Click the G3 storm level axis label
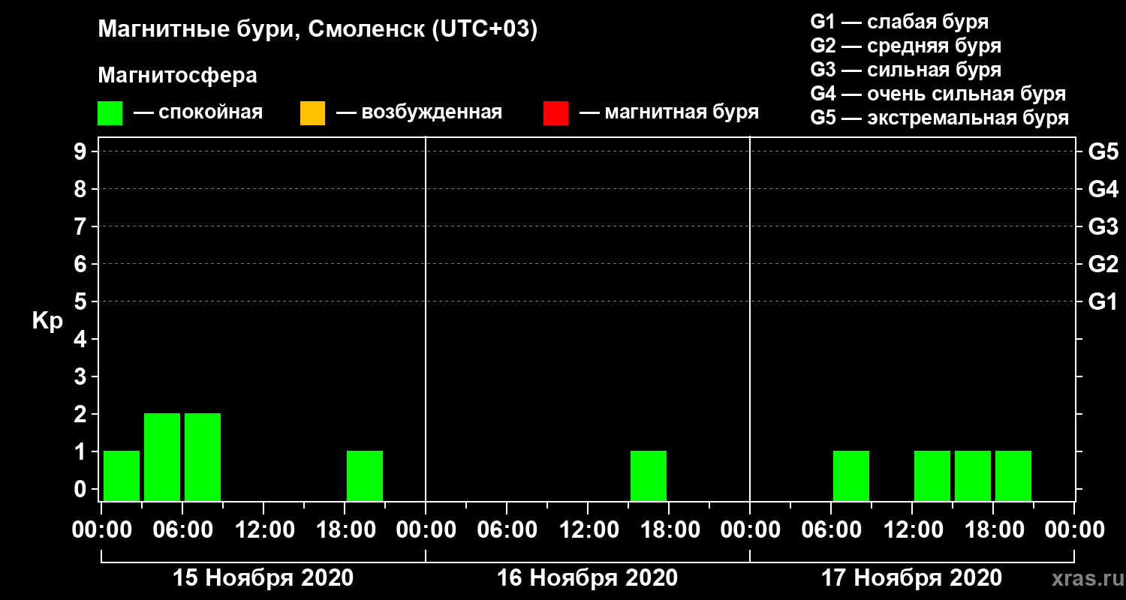The image size is (1126, 600). [1103, 226]
